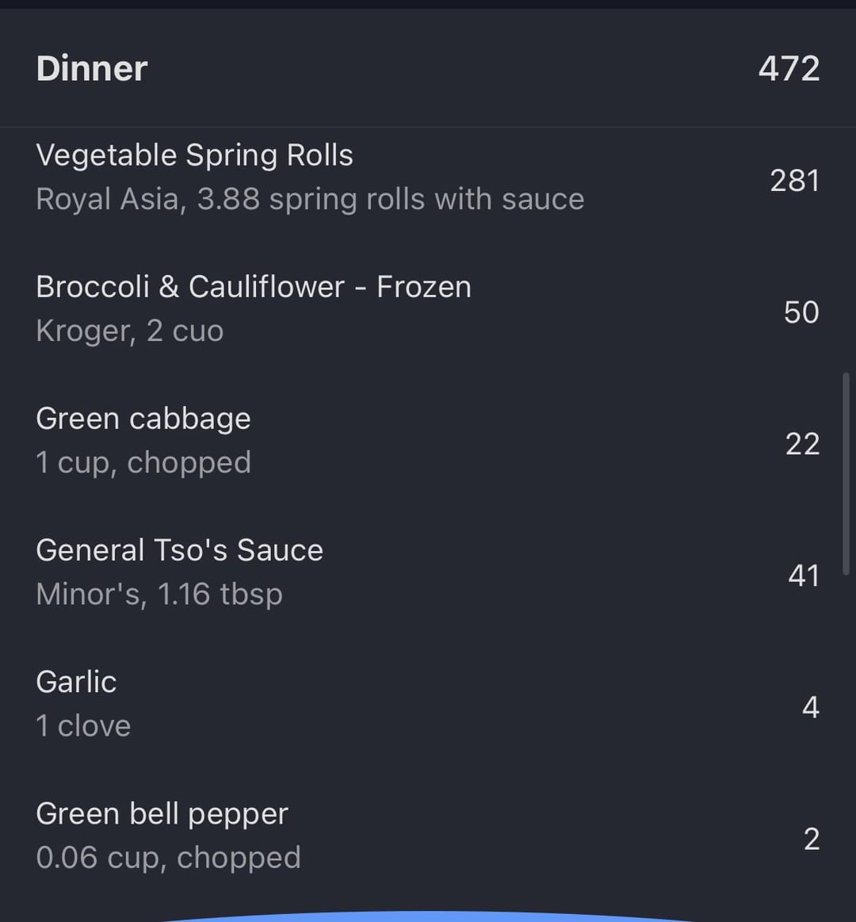The image size is (856, 922).
Task: Open the General Tso's Sauce entry
Action: (x=180, y=550)
